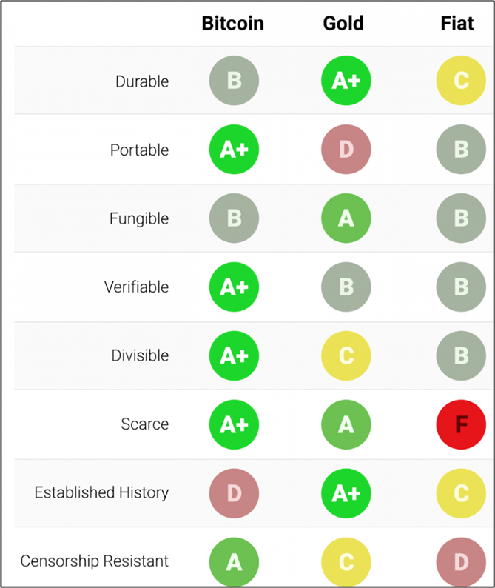This screenshot has width=495, height=588.
Task: Click Gold's A badge in Fungible row
Action: tap(346, 218)
